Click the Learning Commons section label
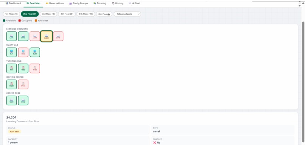The height and width of the screenshot is (145, 305). click(x=17, y=29)
